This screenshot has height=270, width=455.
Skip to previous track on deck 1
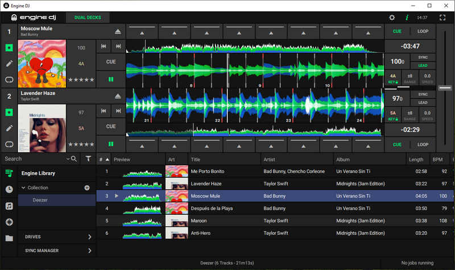coord(104,47)
